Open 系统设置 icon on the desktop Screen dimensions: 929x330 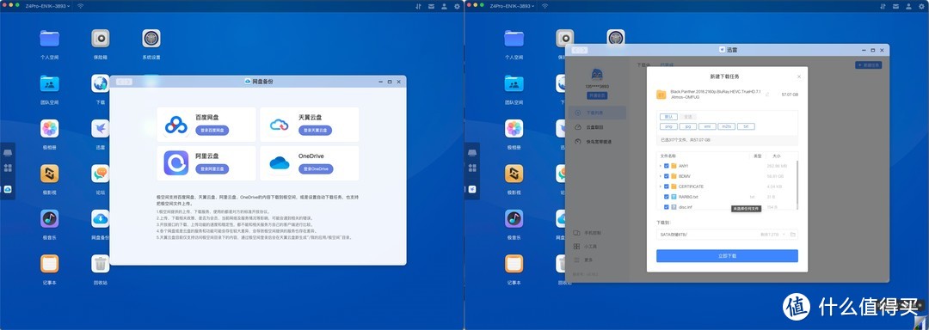(x=151, y=39)
